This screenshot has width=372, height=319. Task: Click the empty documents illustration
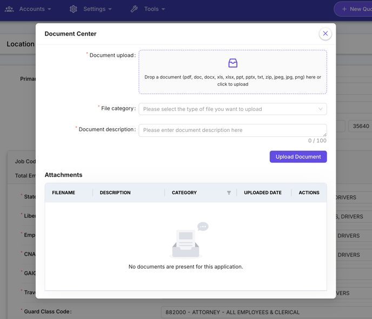pyautogui.click(x=189, y=240)
